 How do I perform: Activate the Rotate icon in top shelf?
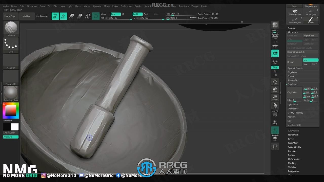click(88, 16)
